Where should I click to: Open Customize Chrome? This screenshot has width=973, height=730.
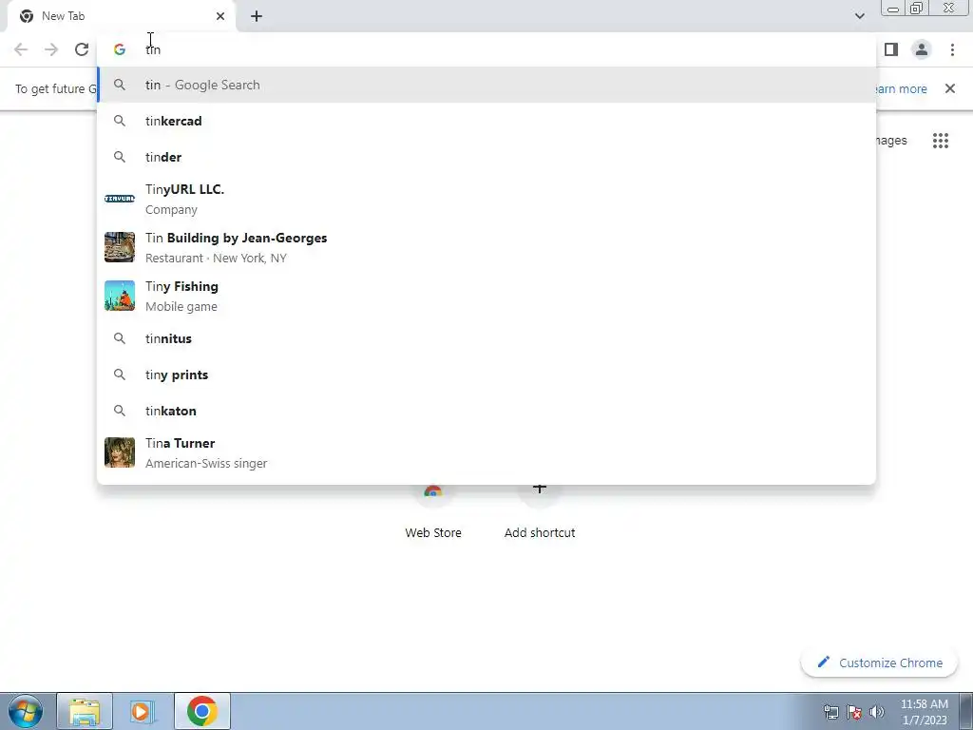[x=879, y=663]
